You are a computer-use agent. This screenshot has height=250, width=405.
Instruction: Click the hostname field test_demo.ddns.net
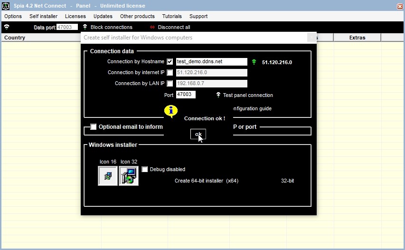(212, 61)
